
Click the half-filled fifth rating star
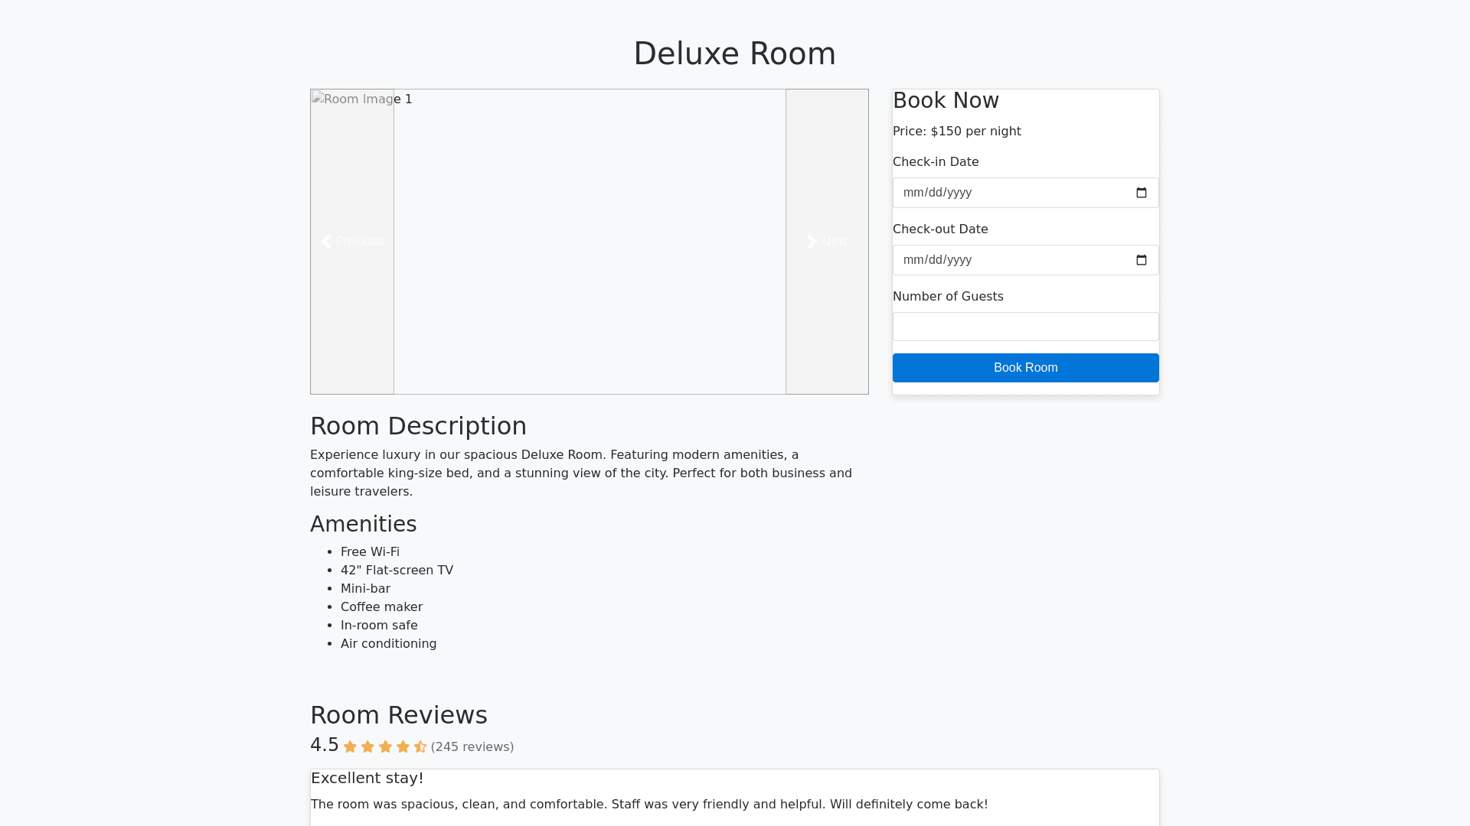pyautogui.click(x=420, y=747)
